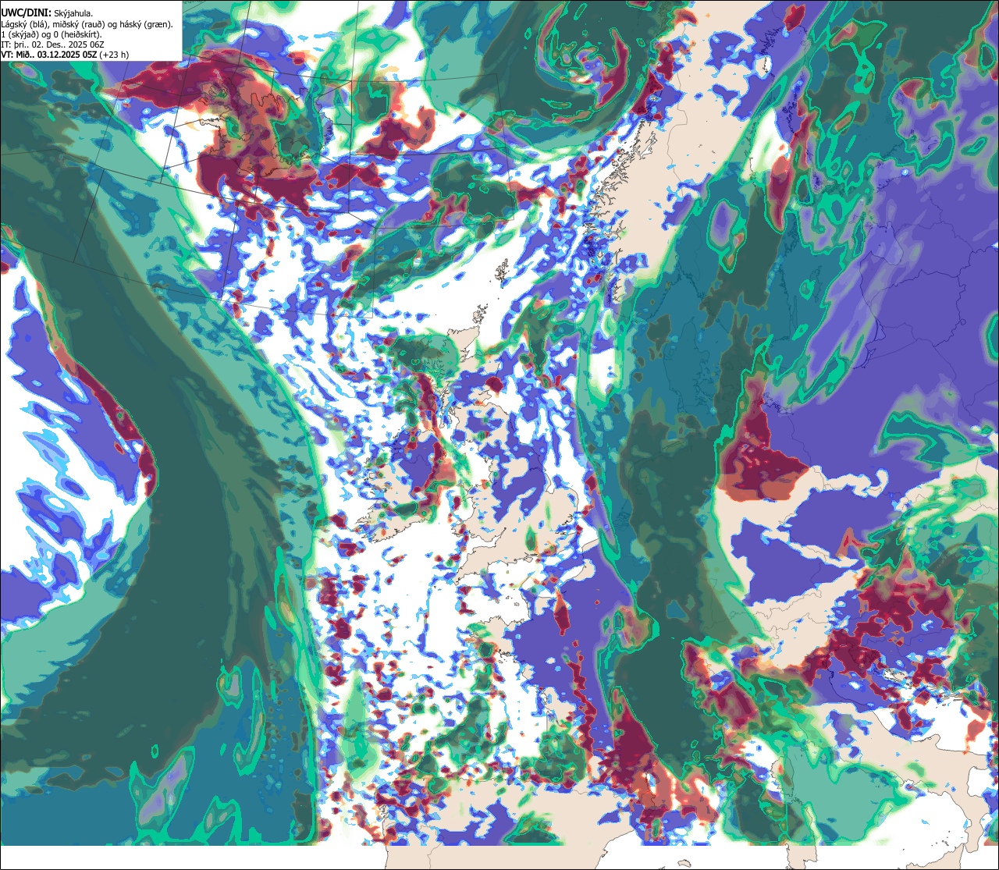The image size is (999, 870).
Task: Click the '1 (skýjað) og 0 (heiðskírt).' line
Action: pyautogui.click(x=52, y=34)
